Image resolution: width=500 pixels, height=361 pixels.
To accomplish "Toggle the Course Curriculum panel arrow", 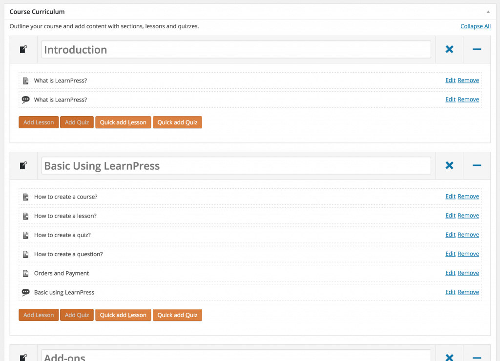I will (488, 12).
